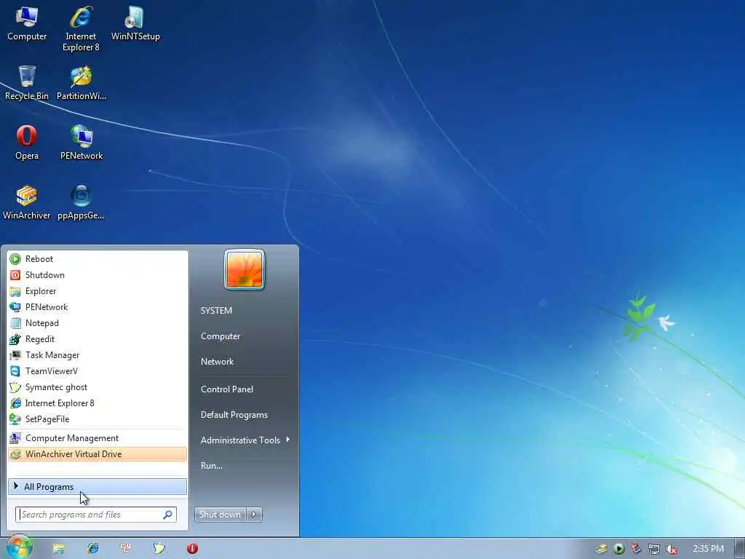The image size is (745, 559).
Task: Open PartitionWizard desktop shortcut
Action: pyautogui.click(x=81, y=83)
